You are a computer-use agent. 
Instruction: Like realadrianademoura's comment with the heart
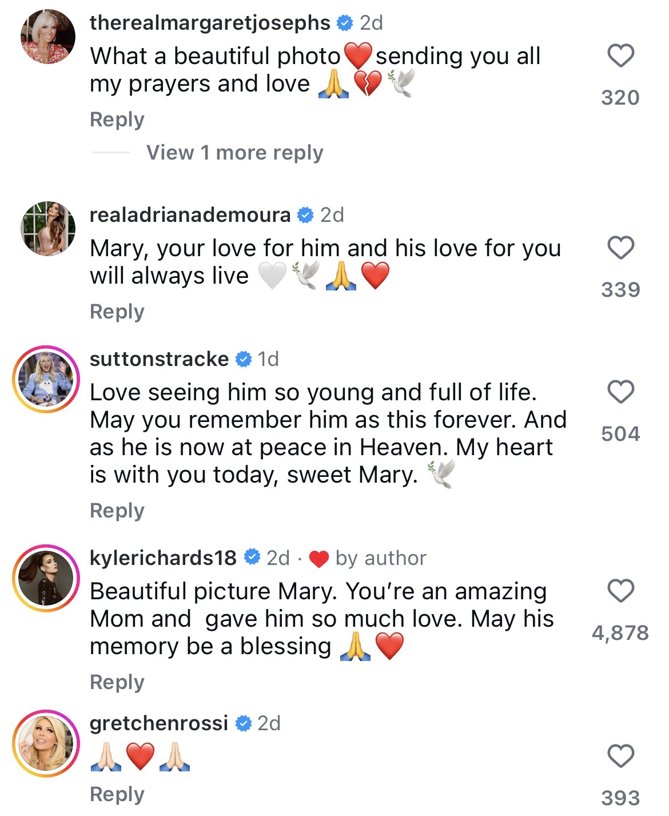[x=620, y=248]
